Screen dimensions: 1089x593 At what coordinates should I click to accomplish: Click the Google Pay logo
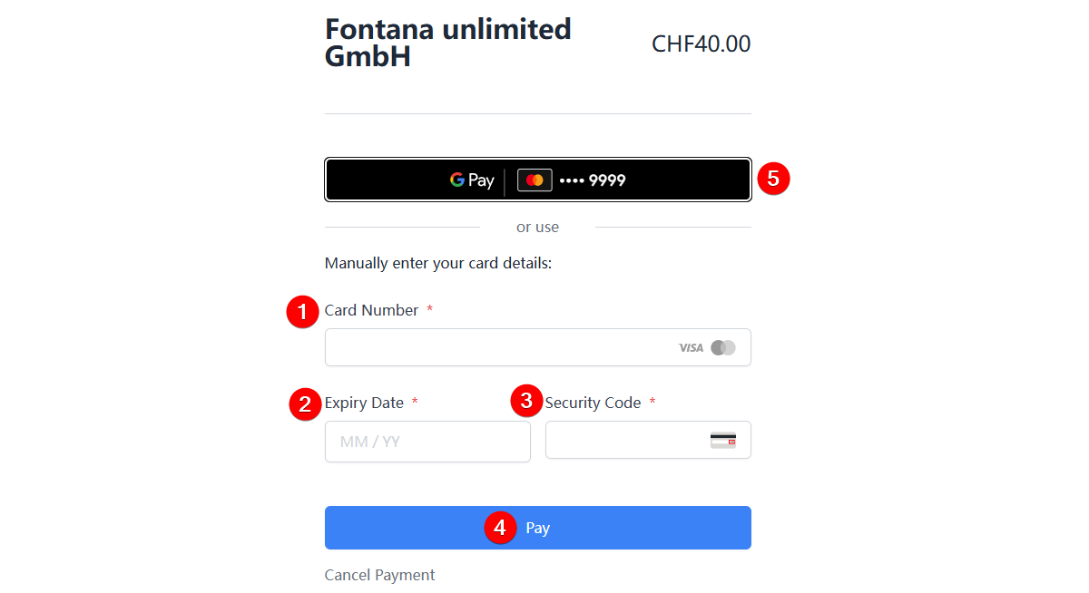point(472,180)
